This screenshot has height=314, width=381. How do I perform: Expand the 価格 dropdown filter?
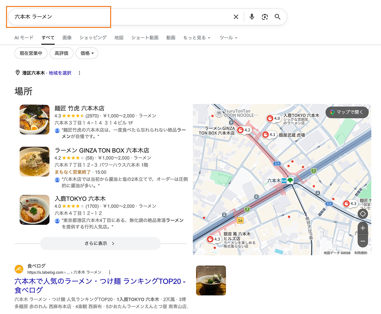click(87, 53)
